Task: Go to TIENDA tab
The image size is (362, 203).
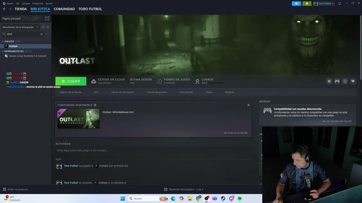Action: click(x=21, y=9)
